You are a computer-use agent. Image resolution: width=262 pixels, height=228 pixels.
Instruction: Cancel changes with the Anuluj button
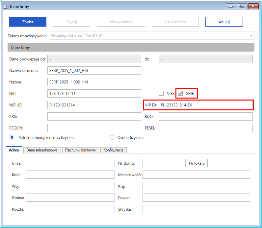(x=224, y=22)
